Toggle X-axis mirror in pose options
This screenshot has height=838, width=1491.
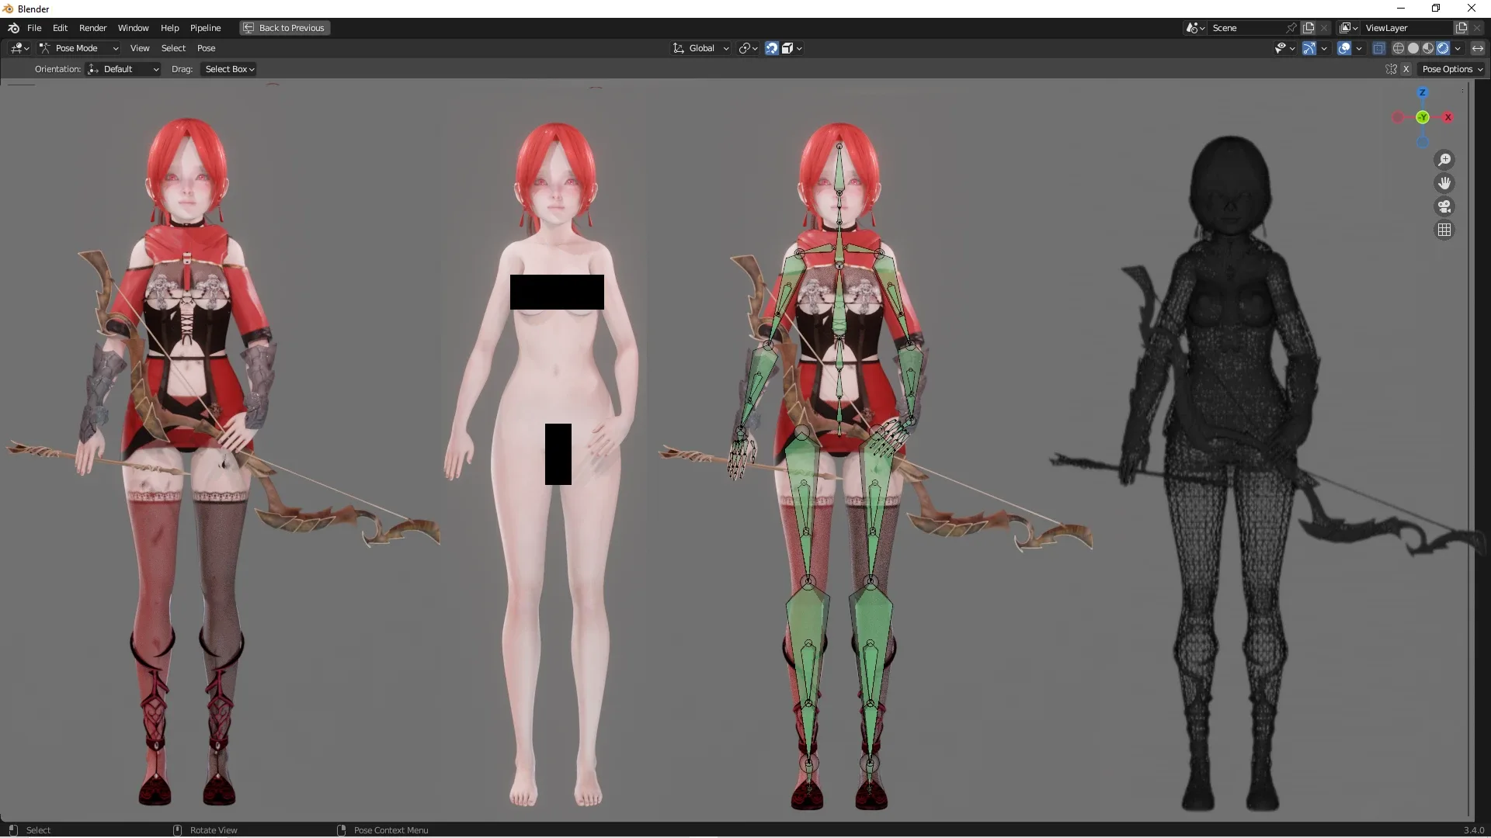1406,69
